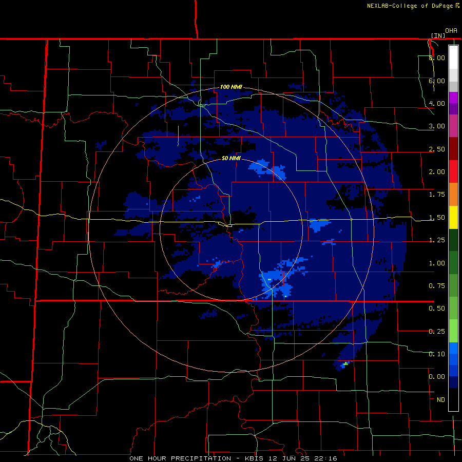The height and width of the screenshot is (462, 462).
Task: Click the 0.25 scale value
Action: (437, 332)
